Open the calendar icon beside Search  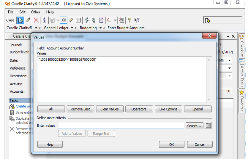tap(208, 126)
